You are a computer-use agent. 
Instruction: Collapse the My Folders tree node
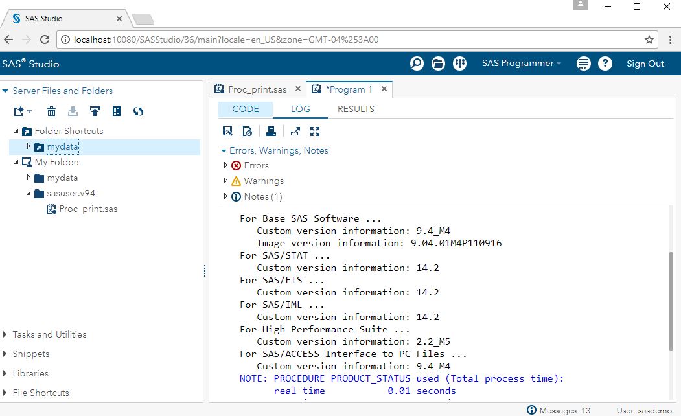pos(16,162)
